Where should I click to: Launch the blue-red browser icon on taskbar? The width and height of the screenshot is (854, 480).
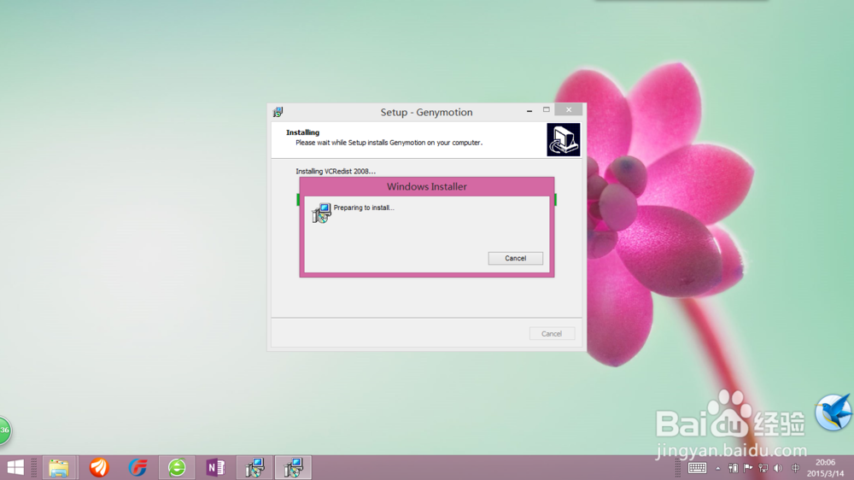138,467
